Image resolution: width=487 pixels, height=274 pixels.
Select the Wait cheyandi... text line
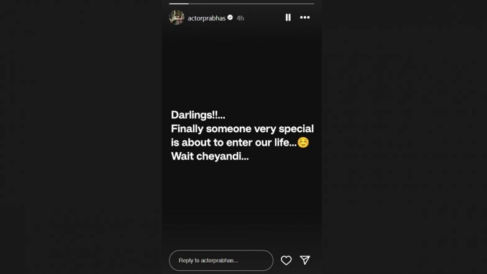click(x=210, y=156)
